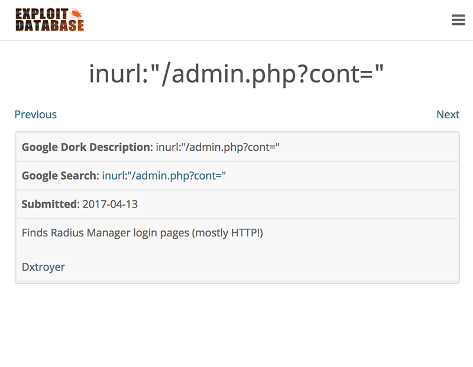Go to the Next dork entry
This screenshot has height=367, width=473.
[448, 114]
